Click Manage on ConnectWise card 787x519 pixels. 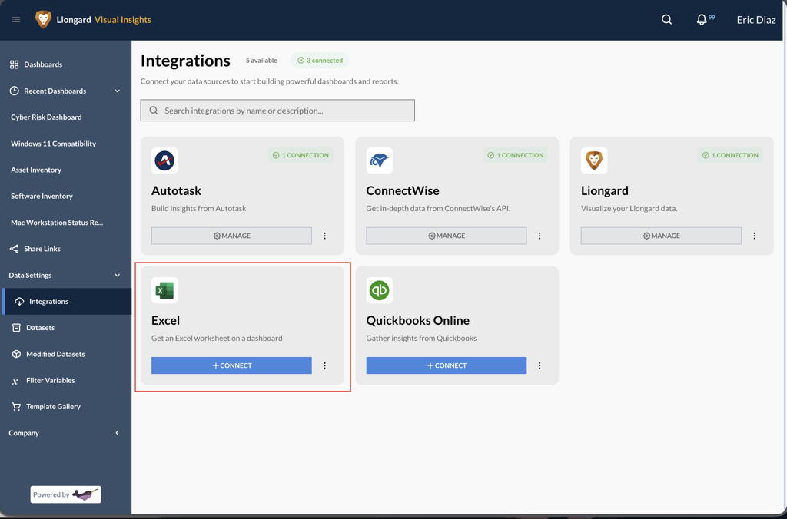tap(447, 236)
